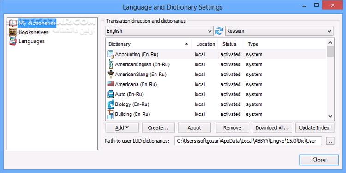The width and height of the screenshot is (346, 173).
Task: Close window with red X button
Action: [x=333, y=5]
